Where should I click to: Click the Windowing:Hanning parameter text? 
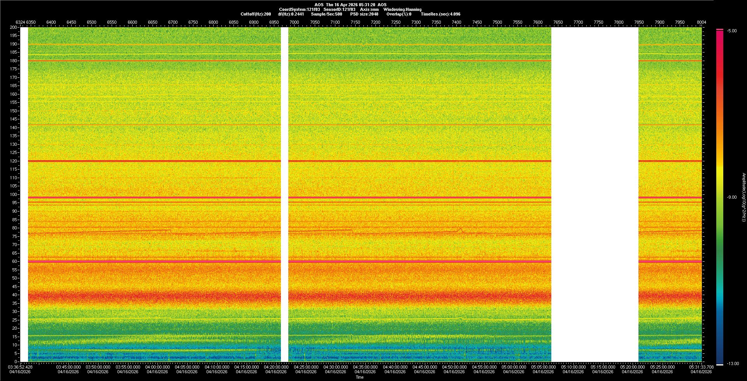click(x=402, y=9)
